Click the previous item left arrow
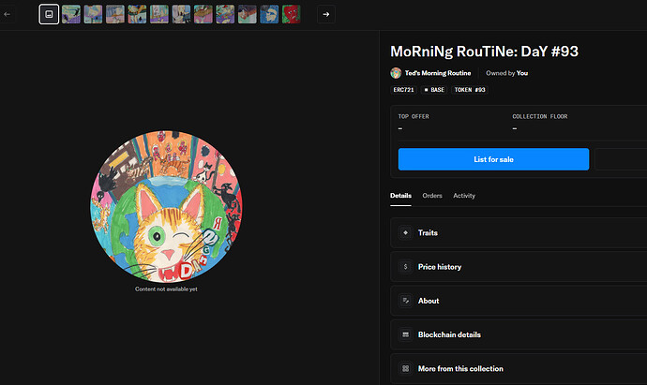 tap(8, 14)
